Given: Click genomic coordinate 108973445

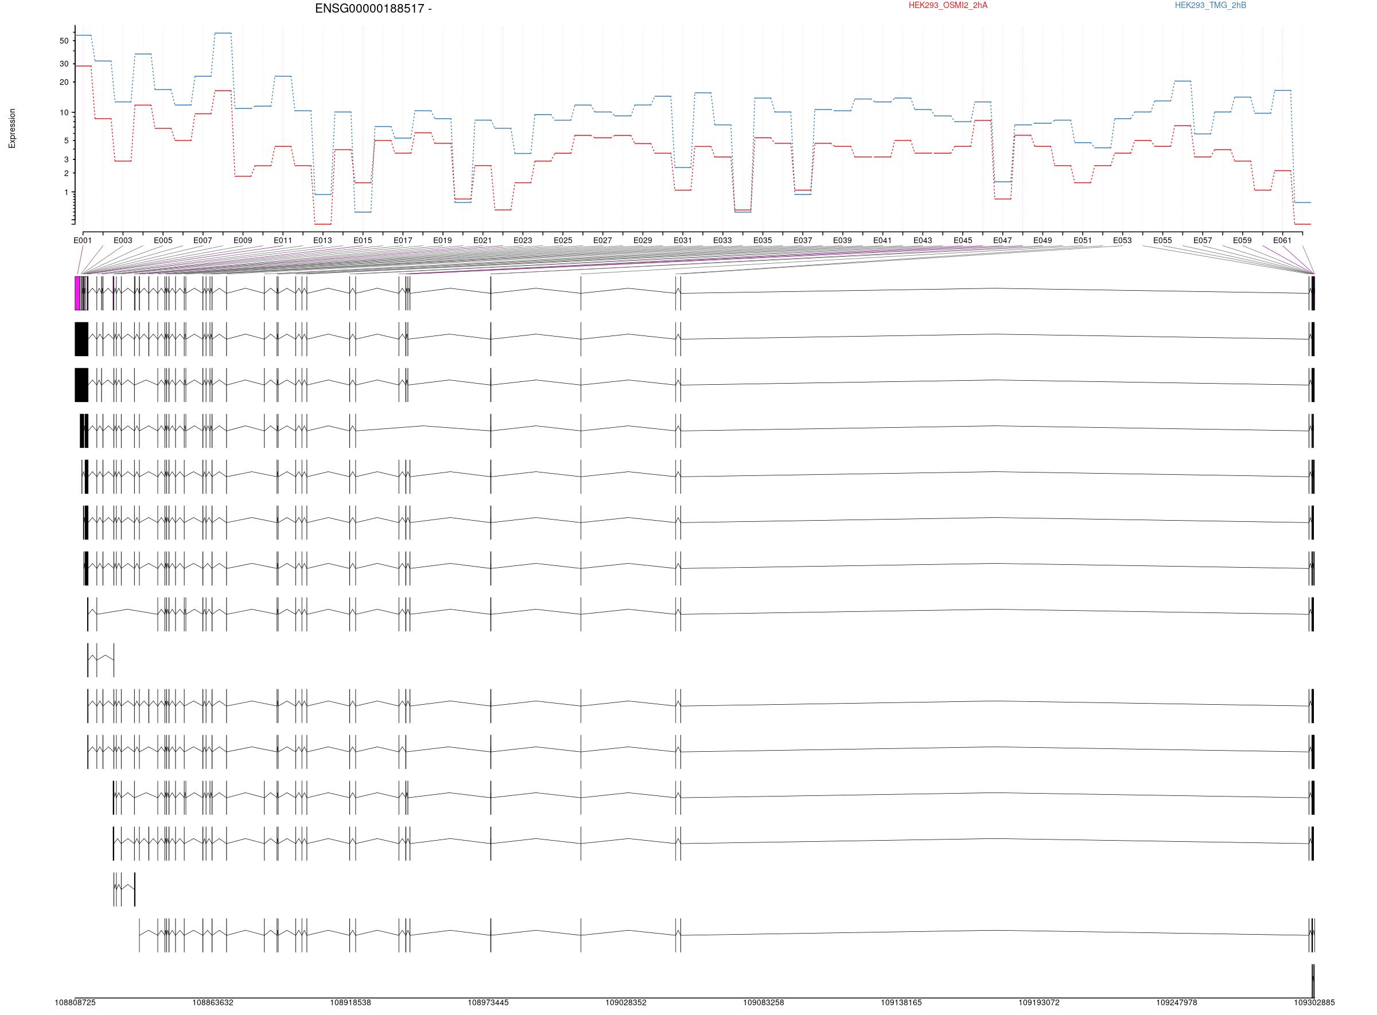Looking at the screenshot, I should click(488, 1004).
